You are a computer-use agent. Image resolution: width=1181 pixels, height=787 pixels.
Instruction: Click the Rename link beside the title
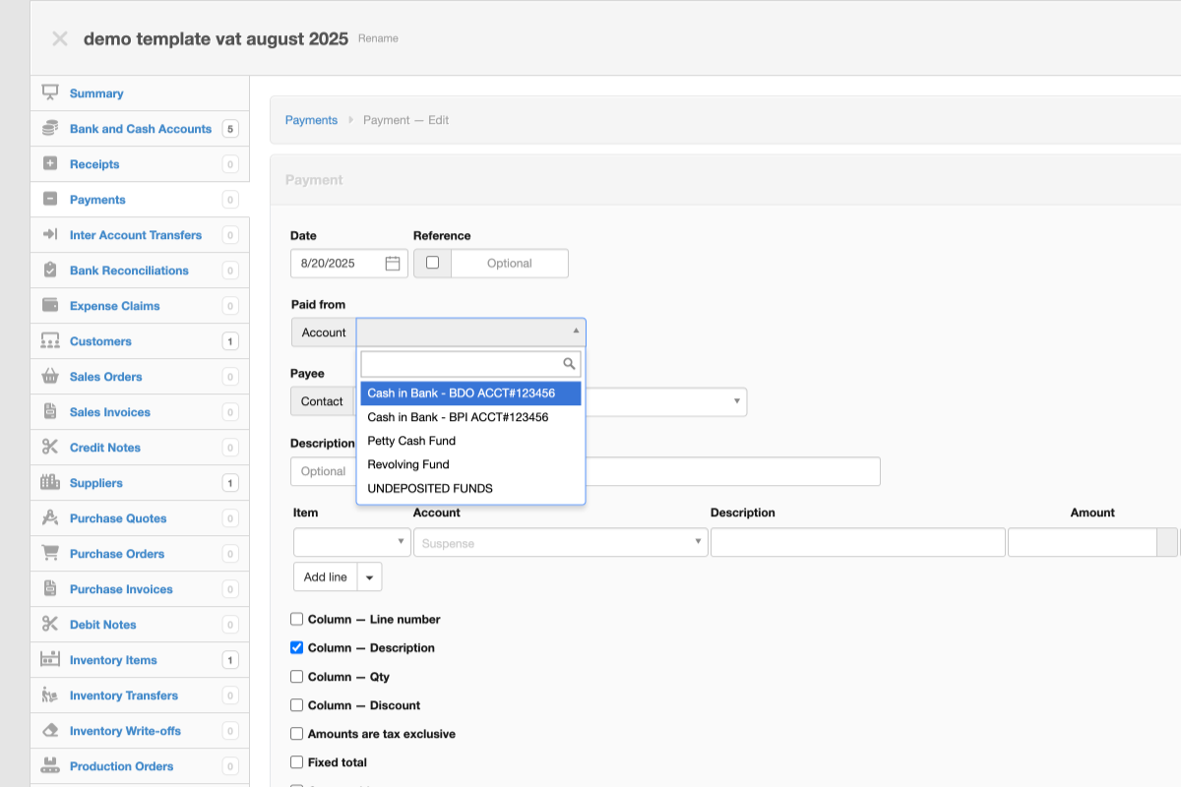point(378,38)
